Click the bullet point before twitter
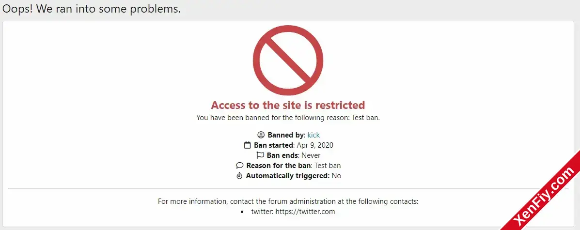This screenshot has width=580, height=230. pyautogui.click(x=242, y=212)
